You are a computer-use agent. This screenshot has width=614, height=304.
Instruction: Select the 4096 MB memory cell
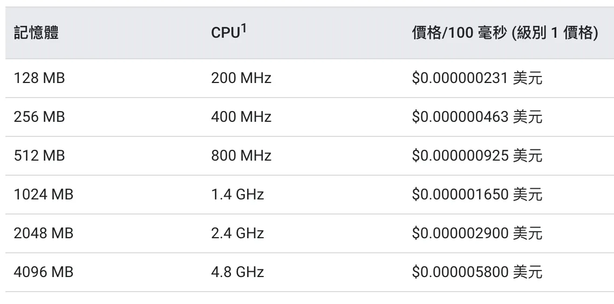tap(44, 272)
